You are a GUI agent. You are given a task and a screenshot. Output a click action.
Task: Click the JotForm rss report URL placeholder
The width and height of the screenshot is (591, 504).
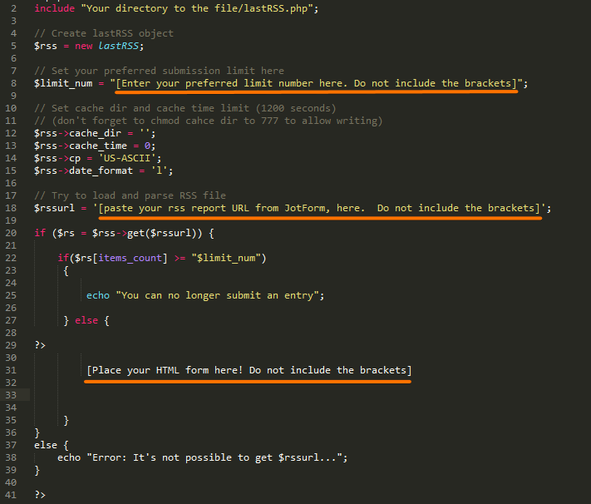click(318, 208)
